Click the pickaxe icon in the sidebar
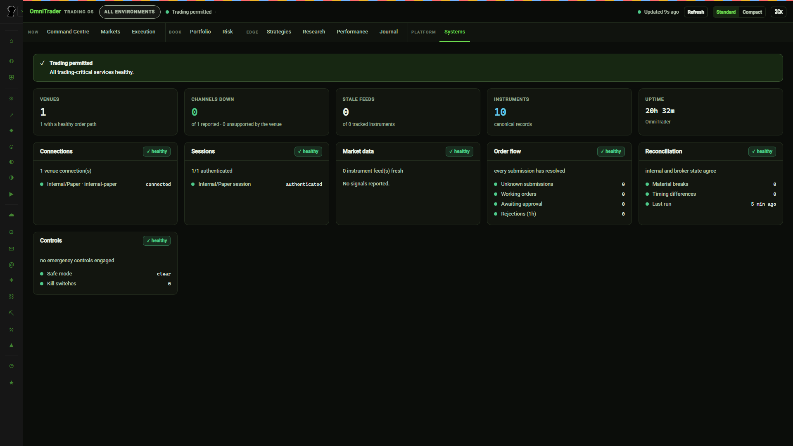Viewport: 793px width, 446px height. [x=11, y=313]
